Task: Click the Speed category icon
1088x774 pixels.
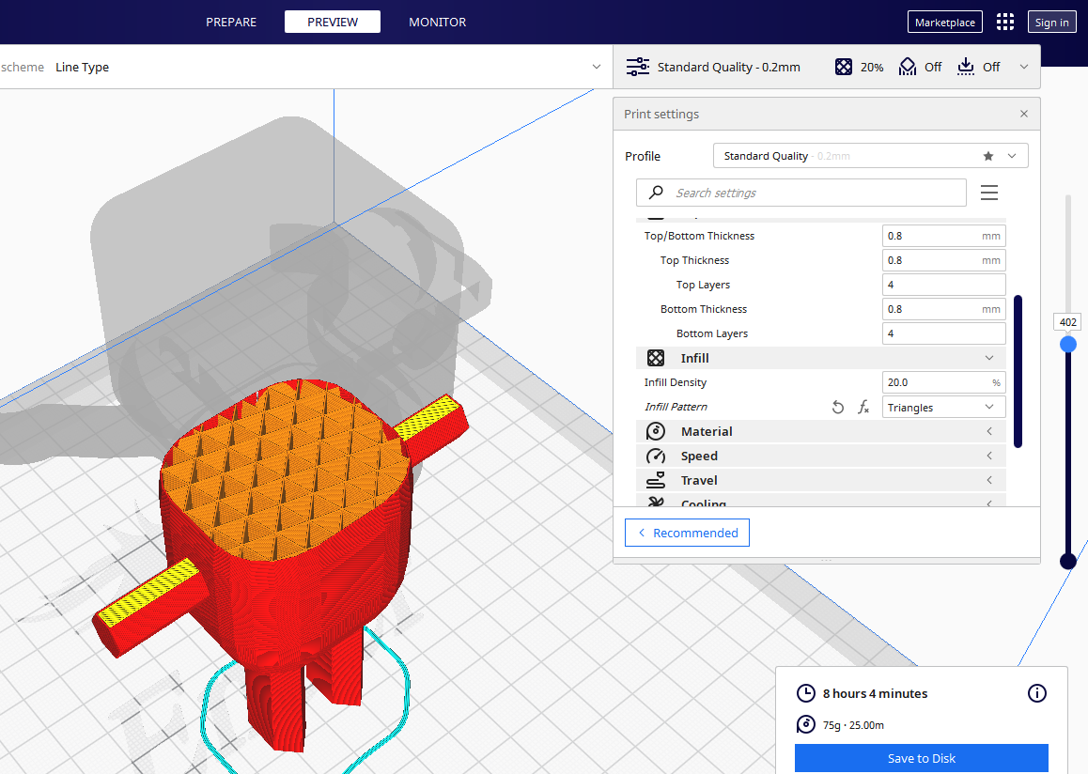Action: [x=655, y=456]
